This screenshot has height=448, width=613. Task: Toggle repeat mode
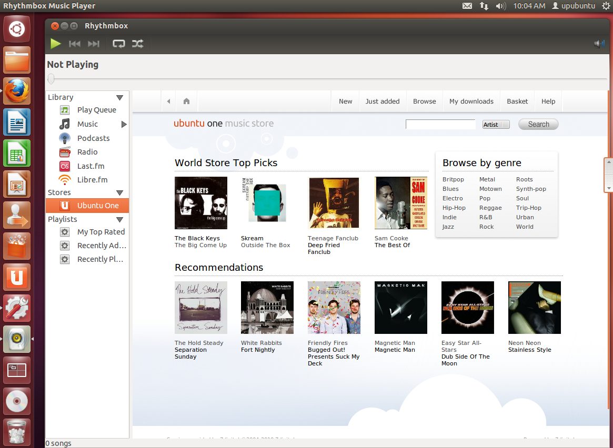(119, 44)
